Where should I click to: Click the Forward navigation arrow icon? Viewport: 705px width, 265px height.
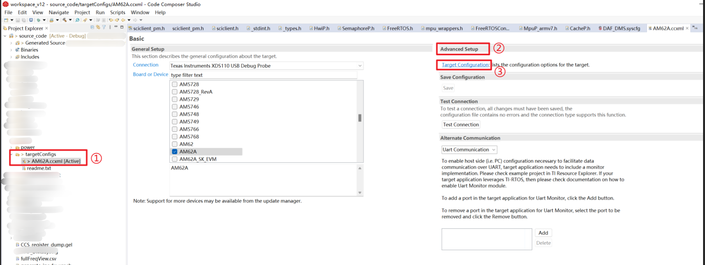pyautogui.click(x=135, y=20)
